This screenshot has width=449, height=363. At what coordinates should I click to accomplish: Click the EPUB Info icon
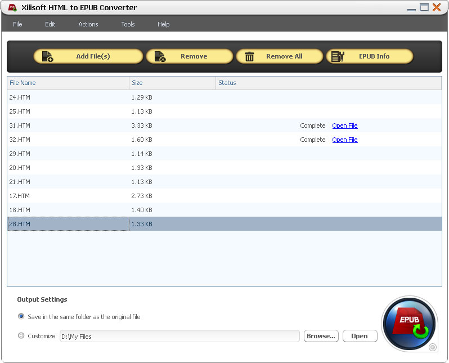pos(338,56)
